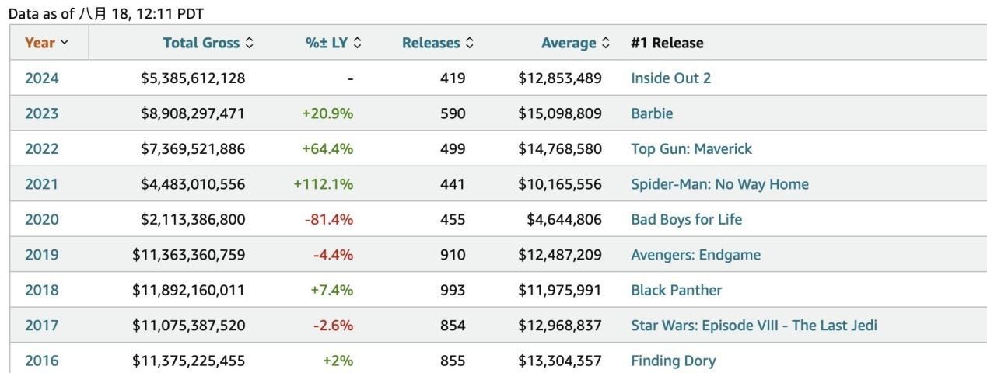This screenshot has height=373, width=987.
Task: Open the 2021 year link
Action: (42, 184)
